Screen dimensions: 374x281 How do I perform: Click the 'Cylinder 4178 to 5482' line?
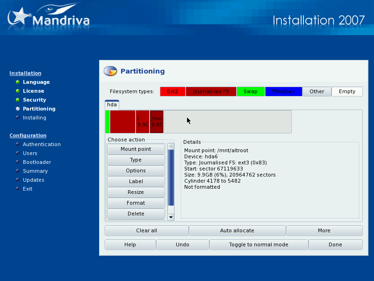(212, 181)
